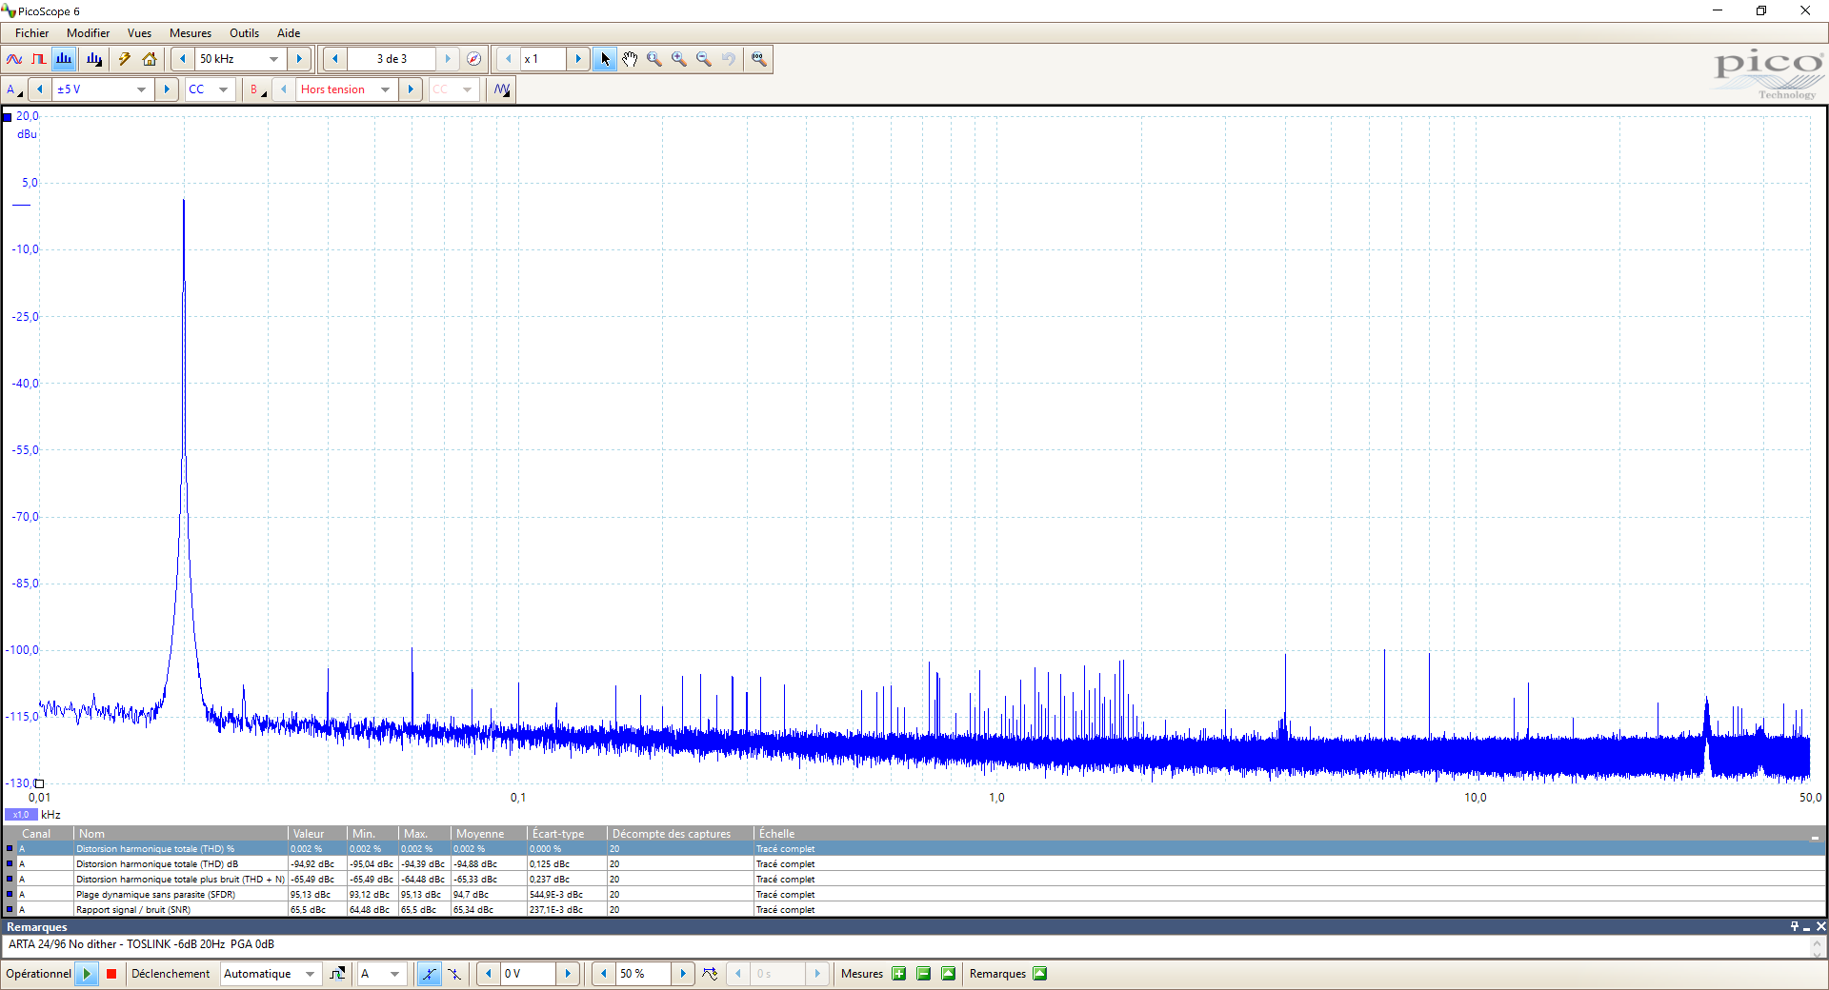Viewport: 1829px width, 990px height.
Task: Edit measurement green icon
Action: pyautogui.click(x=948, y=974)
